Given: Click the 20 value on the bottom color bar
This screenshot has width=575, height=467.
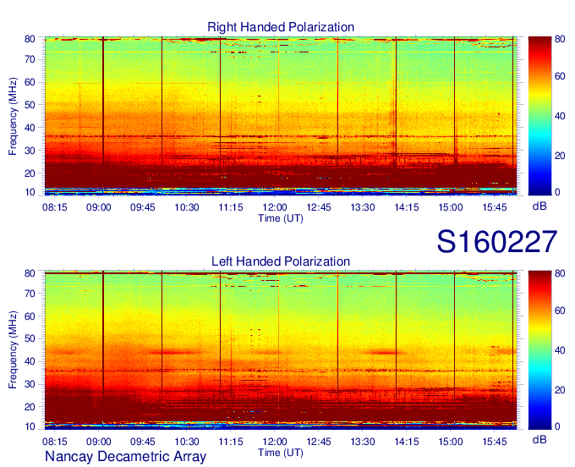Looking at the screenshot, I should [560, 390].
